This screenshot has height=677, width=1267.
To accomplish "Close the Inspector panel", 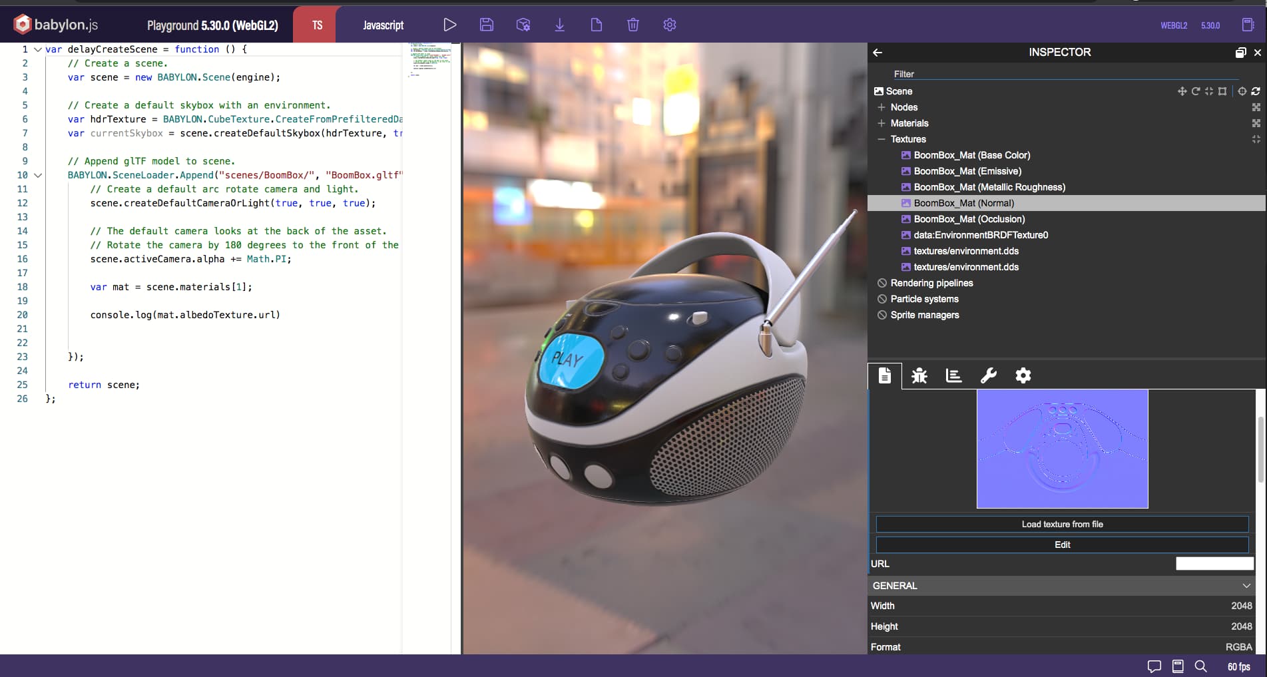I will [1258, 53].
